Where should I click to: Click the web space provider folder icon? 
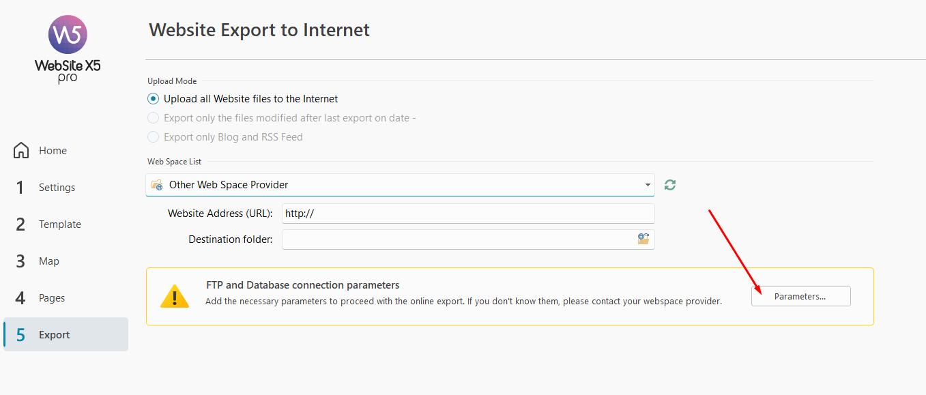[157, 185]
